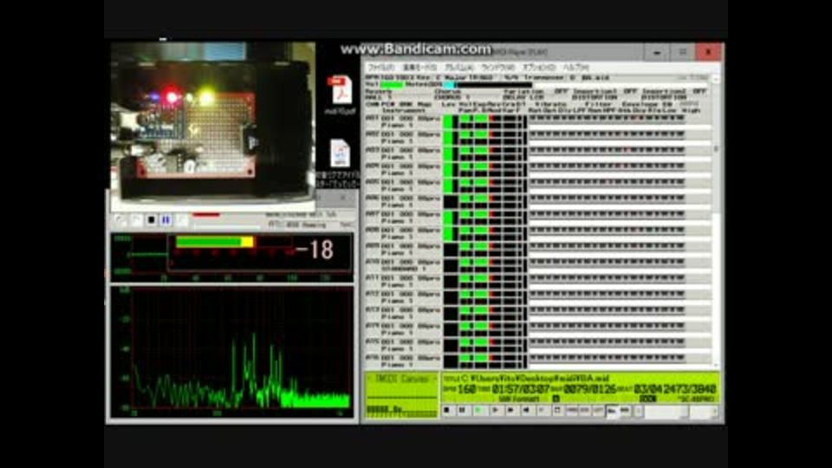Click the second toolbar icon in the analyzer window
The width and height of the screenshot is (832, 468).
coord(136,219)
